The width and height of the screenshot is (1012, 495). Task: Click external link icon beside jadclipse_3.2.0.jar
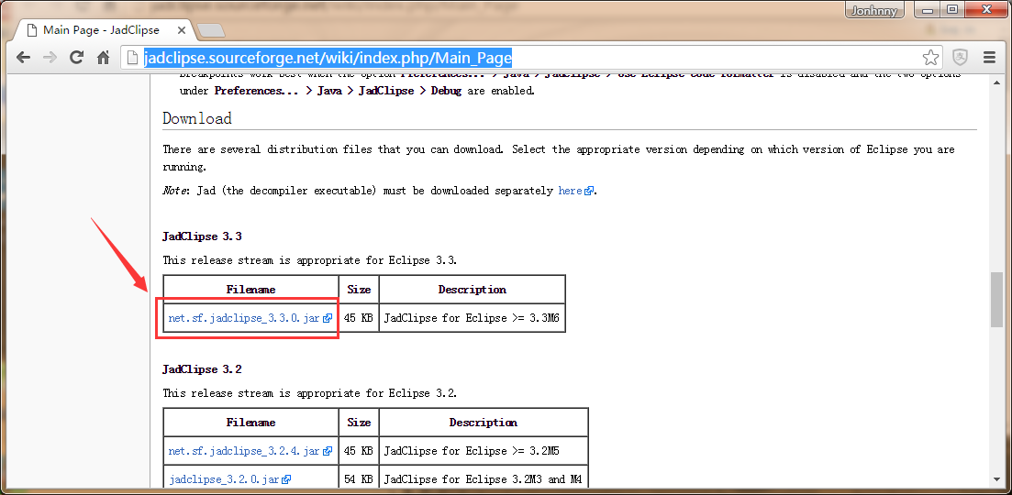coord(286,478)
